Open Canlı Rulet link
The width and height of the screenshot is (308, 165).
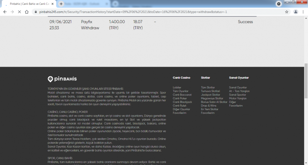179,105
